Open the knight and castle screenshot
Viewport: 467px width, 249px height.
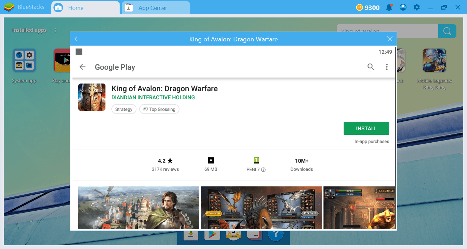point(139,208)
